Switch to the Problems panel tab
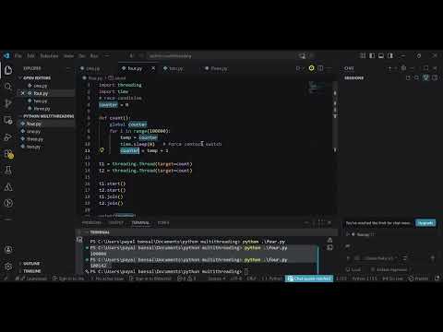 coord(91,223)
